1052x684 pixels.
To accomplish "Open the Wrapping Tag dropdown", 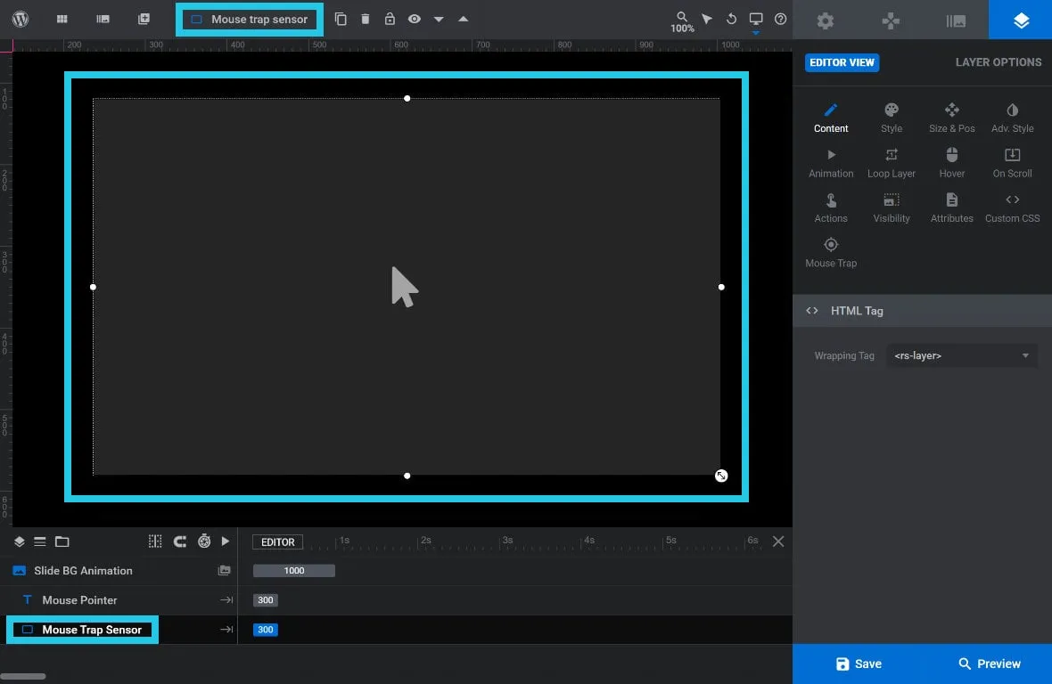I will click(961, 354).
